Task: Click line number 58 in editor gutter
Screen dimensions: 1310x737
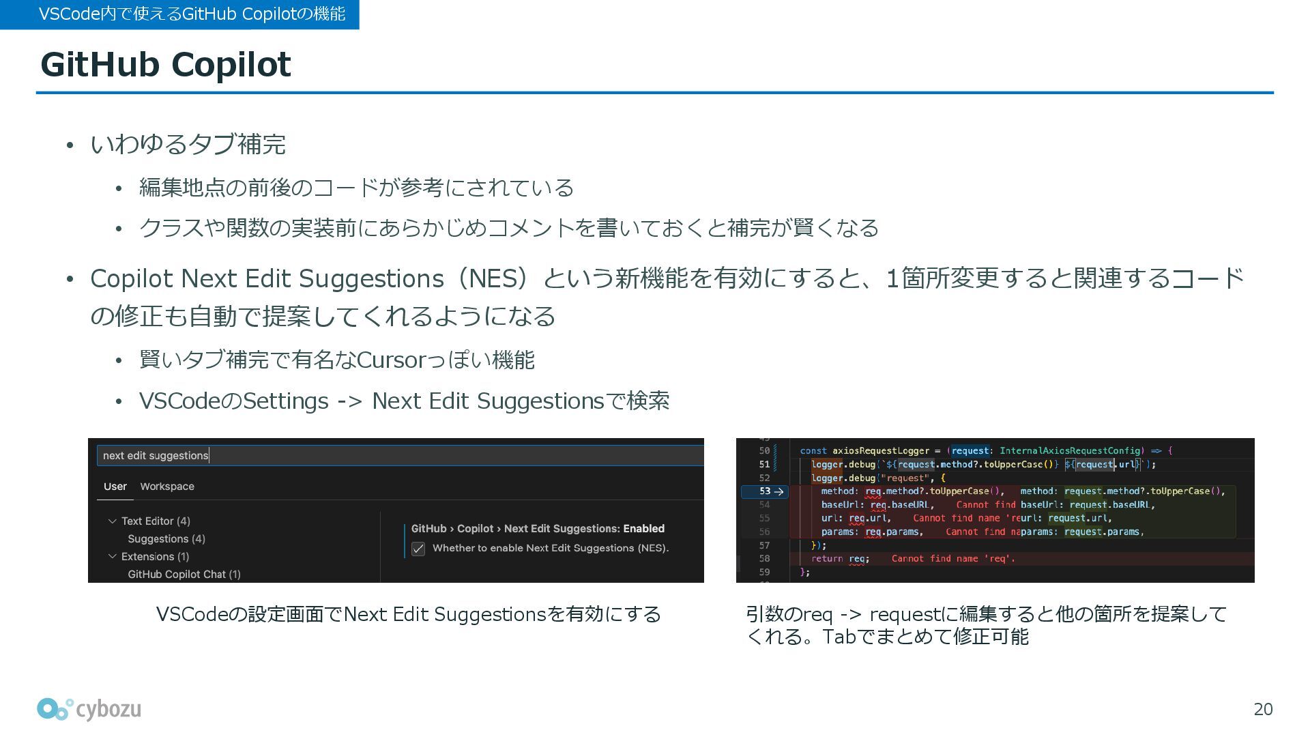Action: click(764, 559)
